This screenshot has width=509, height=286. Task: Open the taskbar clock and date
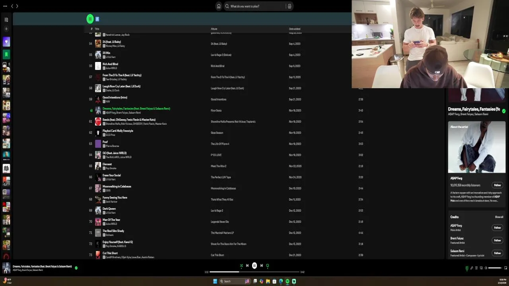[x=502, y=281]
